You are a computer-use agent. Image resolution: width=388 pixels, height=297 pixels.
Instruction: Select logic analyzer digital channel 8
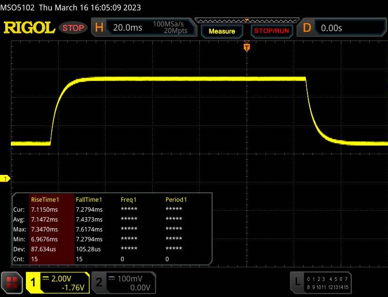(308, 287)
